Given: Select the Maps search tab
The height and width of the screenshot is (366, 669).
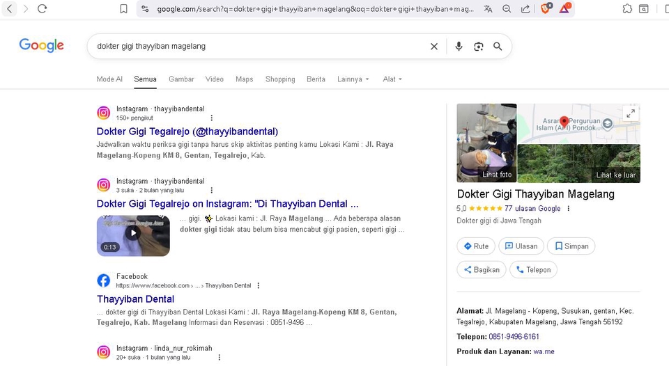Looking at the screenshot, I should [x=244, y=79].
